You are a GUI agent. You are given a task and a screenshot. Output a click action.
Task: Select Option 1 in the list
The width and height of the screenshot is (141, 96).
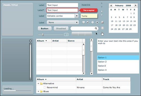118,58
